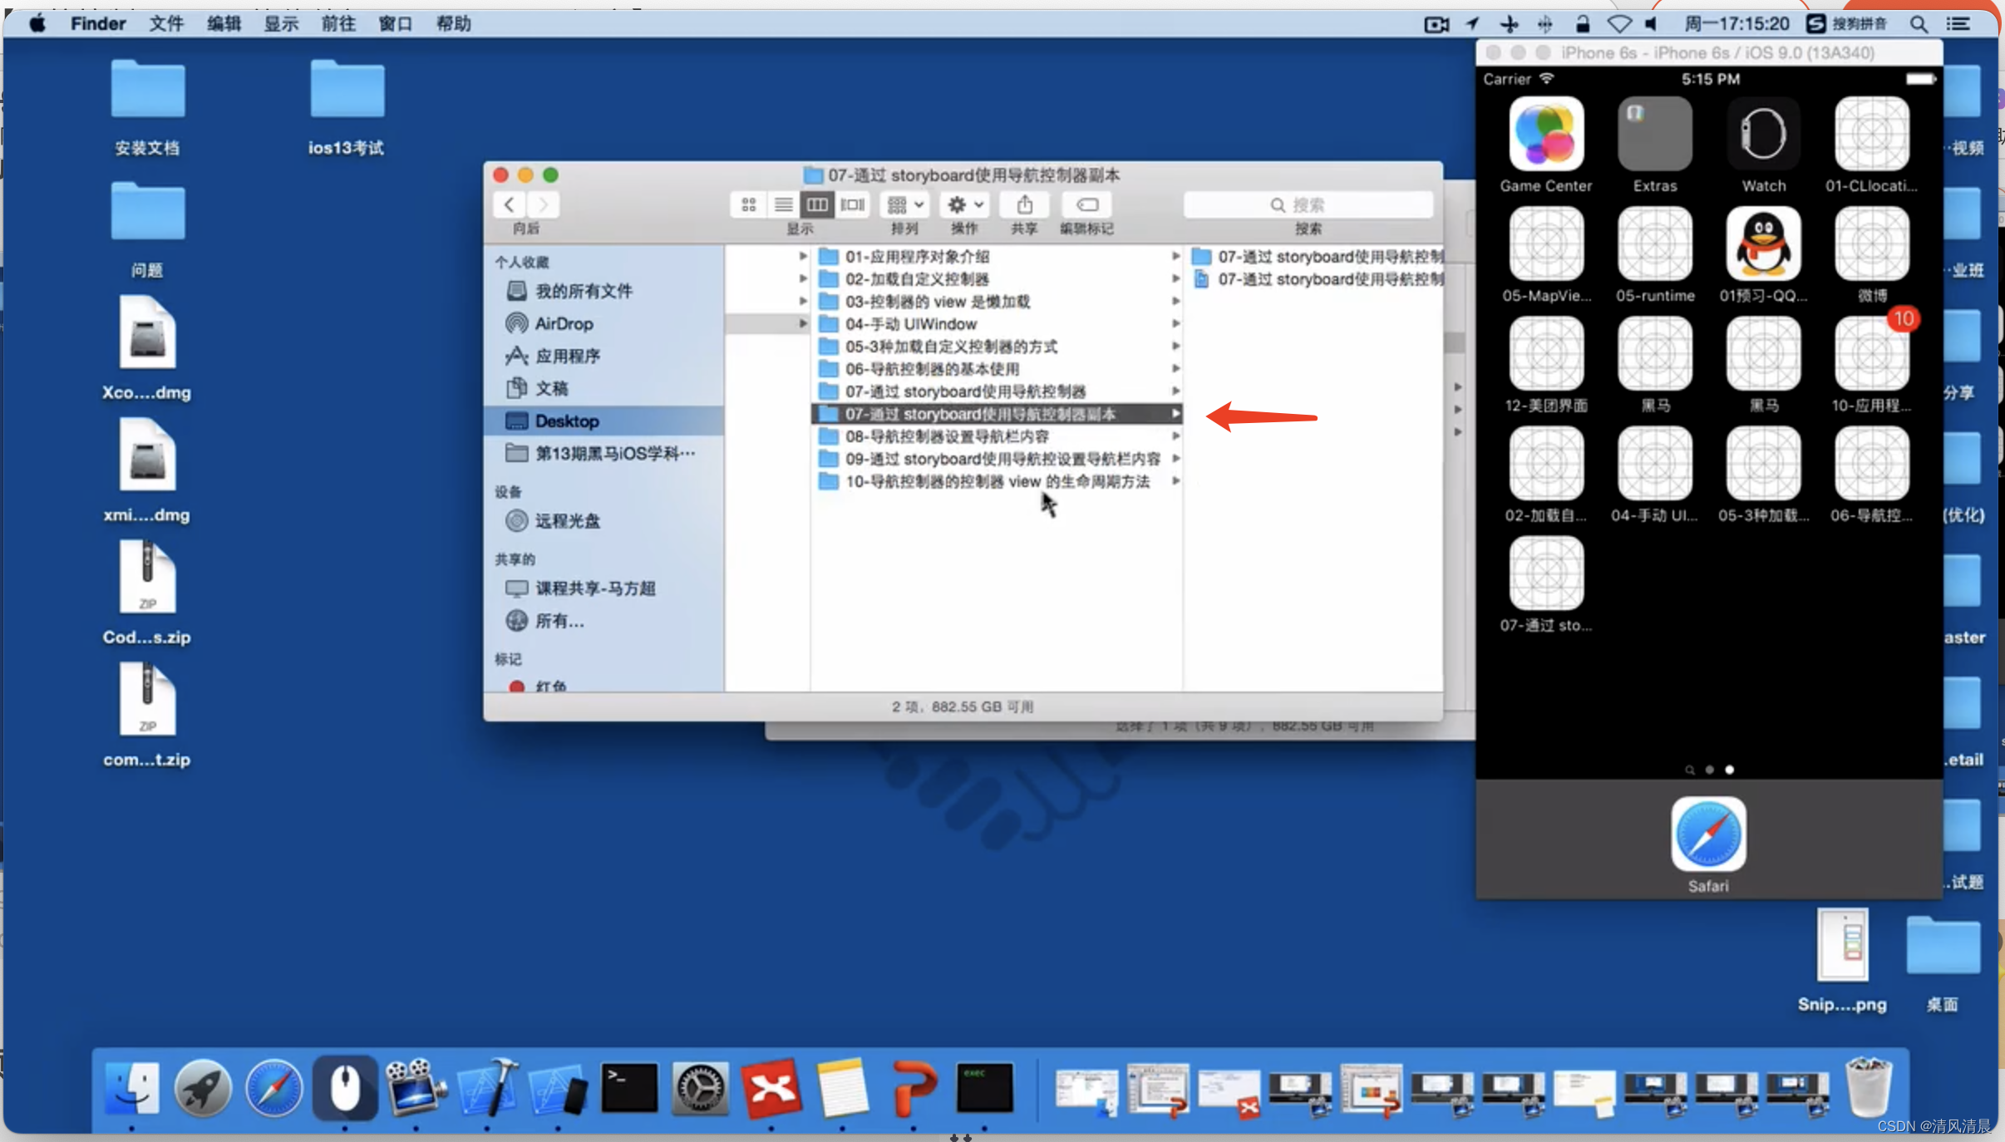Select 文稿 in Finder sidebar
2005x1142 pixels.
click(x=603, y=388)
